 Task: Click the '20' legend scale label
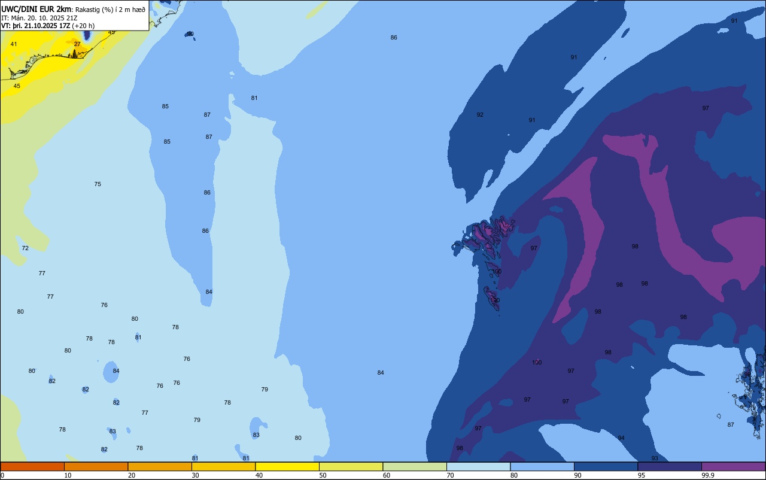click(132, 475)
